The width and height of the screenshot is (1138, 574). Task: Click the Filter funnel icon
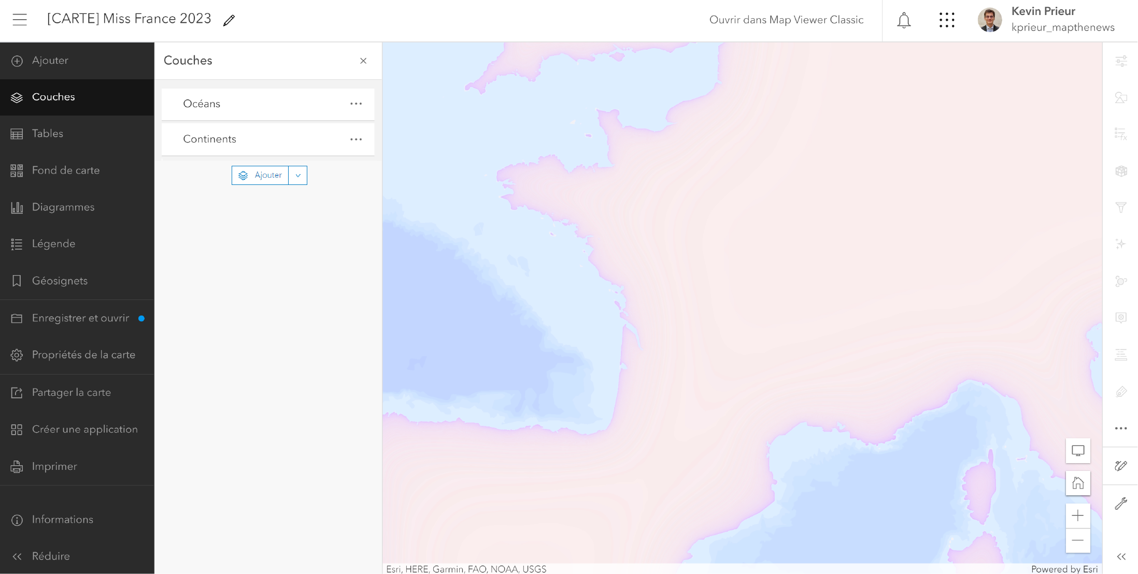pyautogui.click(x=1121, y=208)
